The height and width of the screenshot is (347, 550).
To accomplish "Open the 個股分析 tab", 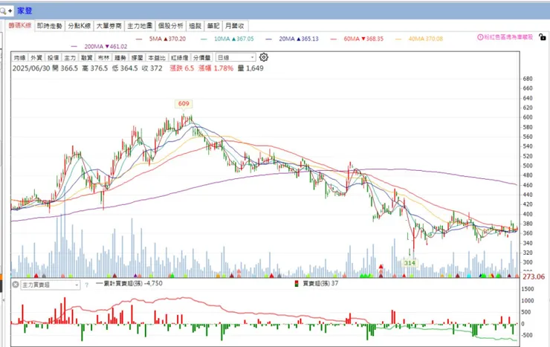I will coord(170,25).
